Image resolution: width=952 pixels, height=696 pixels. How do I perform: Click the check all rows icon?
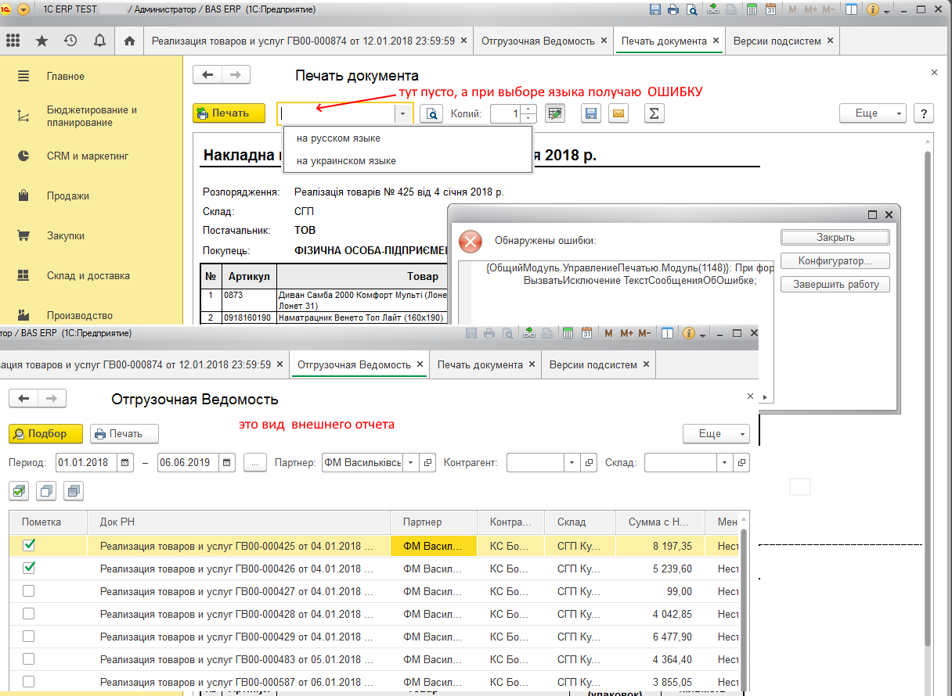click(x=20, y=491)
